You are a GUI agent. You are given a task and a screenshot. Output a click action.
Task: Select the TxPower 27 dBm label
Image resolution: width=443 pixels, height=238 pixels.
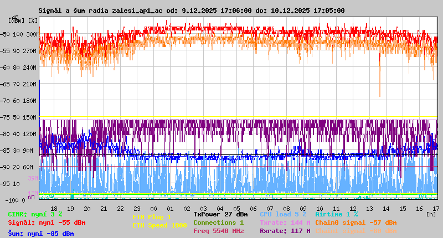pos(220,214)
